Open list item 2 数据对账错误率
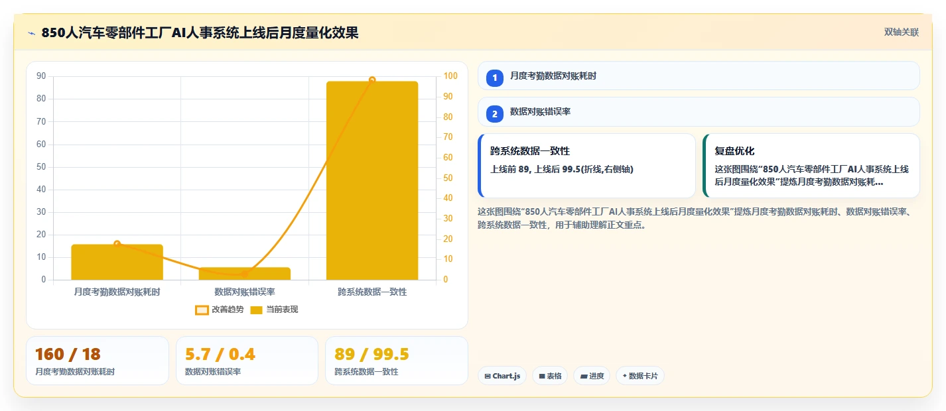This screenshot has height=411, width=946. [x=699, y=111]
